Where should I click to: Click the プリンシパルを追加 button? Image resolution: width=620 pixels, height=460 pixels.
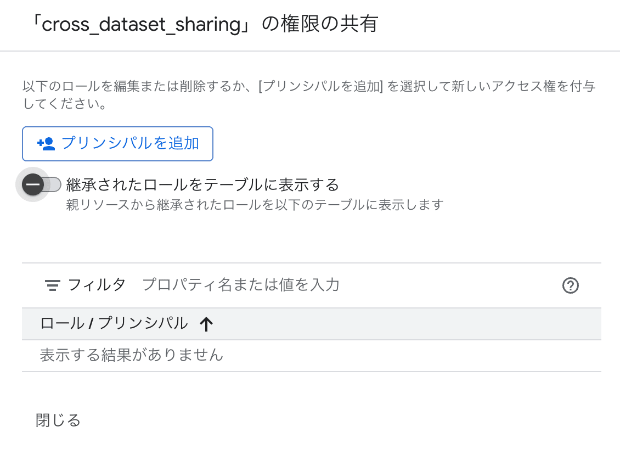[117, 143]
